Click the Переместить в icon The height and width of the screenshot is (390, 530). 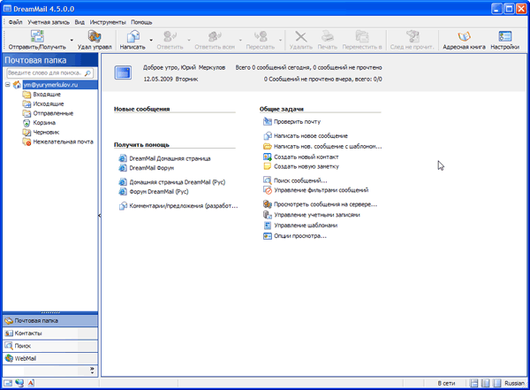(x=362, y=36)
